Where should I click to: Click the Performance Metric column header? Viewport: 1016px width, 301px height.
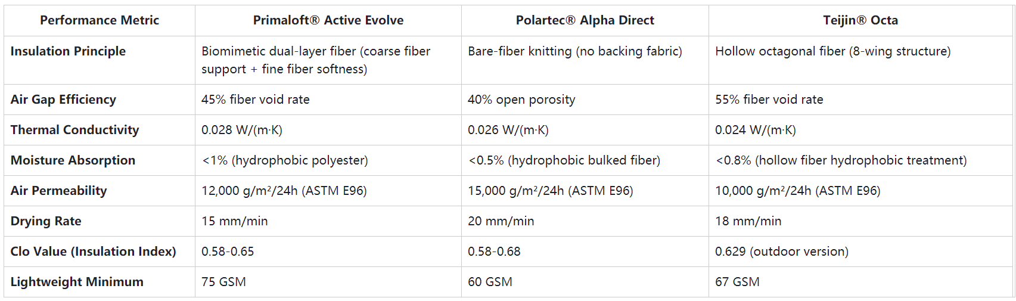pos(100,20)
